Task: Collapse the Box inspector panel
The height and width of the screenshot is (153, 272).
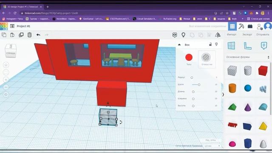Action: (x=179, y=45)
